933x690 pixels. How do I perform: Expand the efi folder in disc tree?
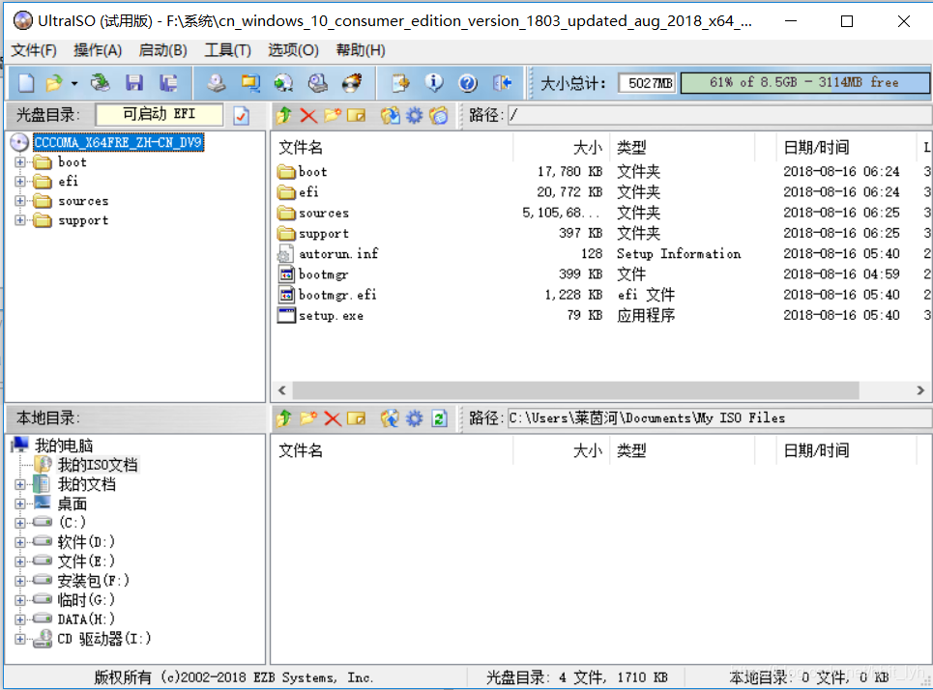pyautogui.click(x=20, y=182)
